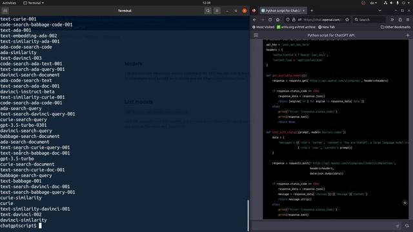The width and height of the screenshot is (413, 232).
Task: Open the Other Bookmarks folder
Action: pos(396,27)
